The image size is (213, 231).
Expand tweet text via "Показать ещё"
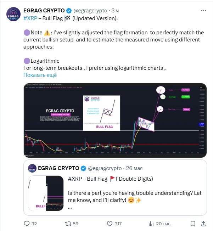point(40,75)
